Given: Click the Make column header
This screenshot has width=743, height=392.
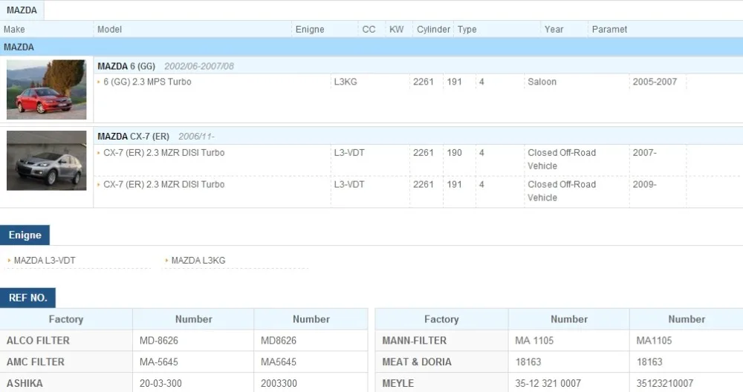Looking at the screenshot, I should click(x=14, y=30).
